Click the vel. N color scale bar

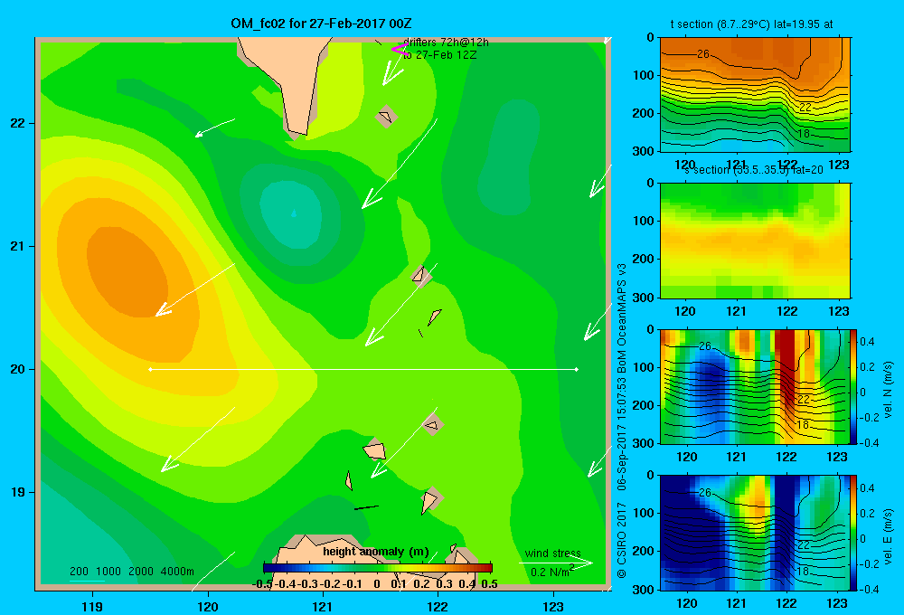[854, 386]
